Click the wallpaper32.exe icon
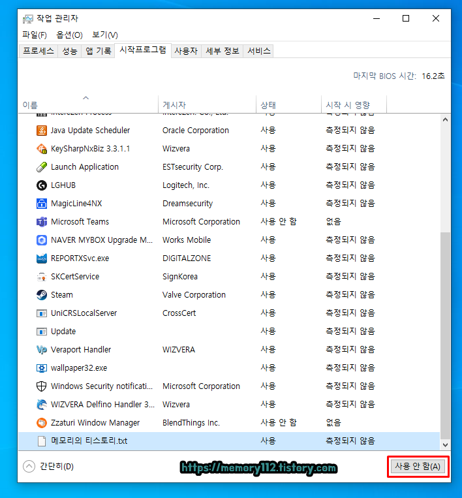462x498 pixels. coord(42,368)
